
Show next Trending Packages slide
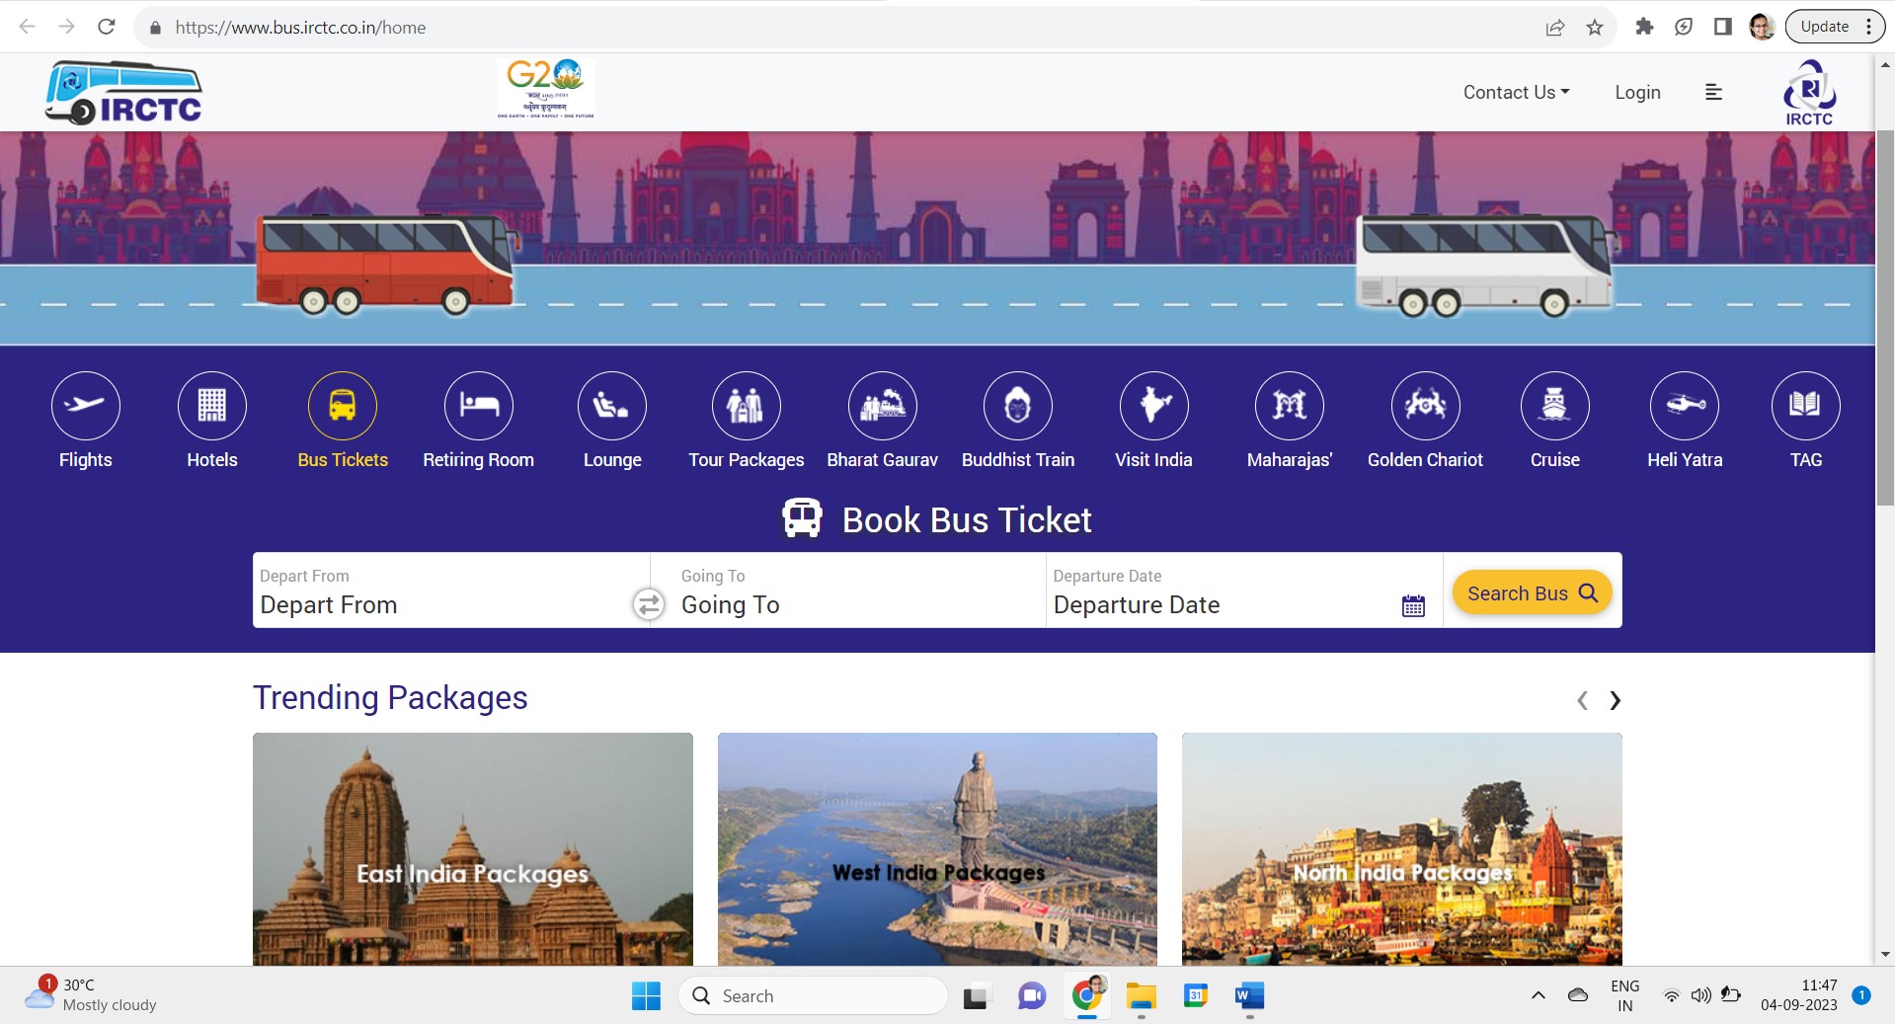[1615, 700]
